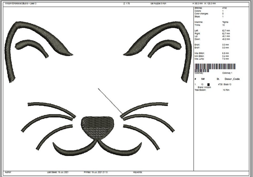The image size is (253, 177).
Task: Click the Left value '62.7 mm'
Action: point(226,31)
